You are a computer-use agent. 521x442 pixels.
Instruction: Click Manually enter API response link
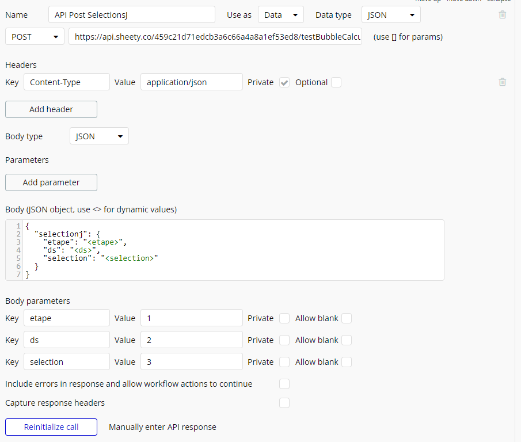coord(162,427)
